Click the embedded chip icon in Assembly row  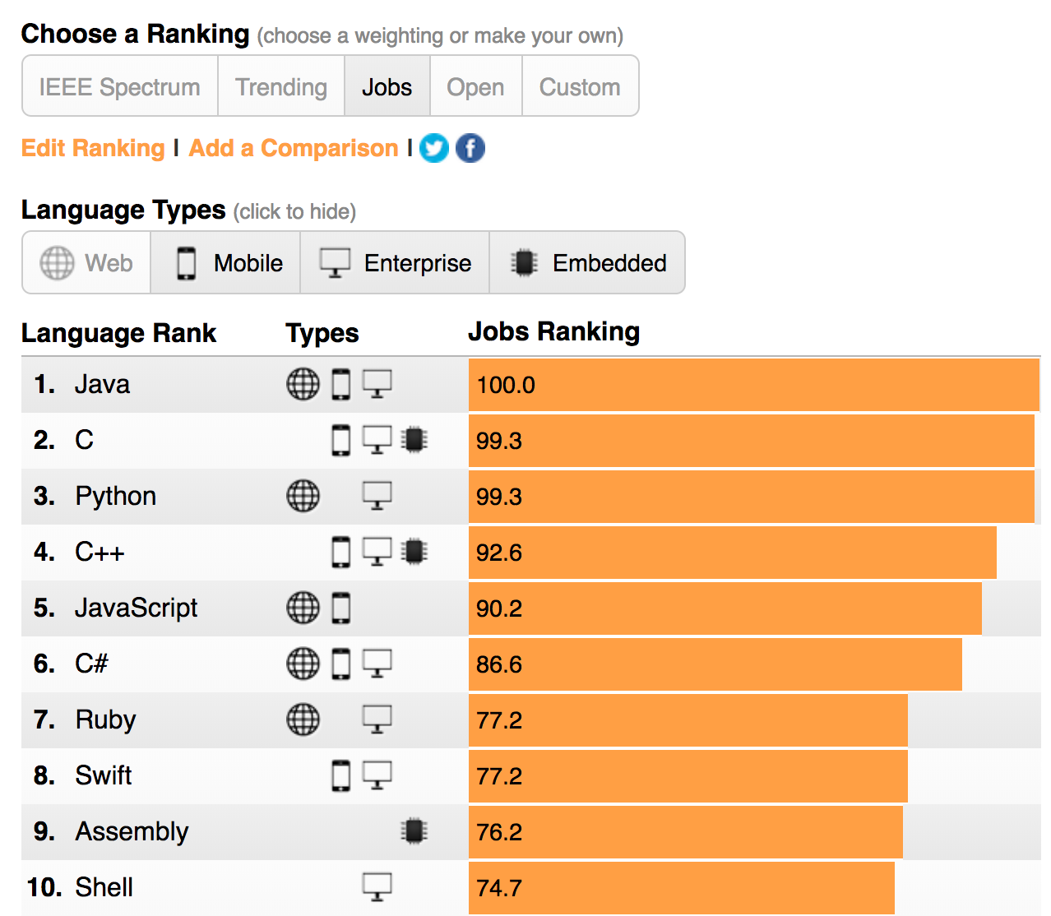[x=414, y=831]
